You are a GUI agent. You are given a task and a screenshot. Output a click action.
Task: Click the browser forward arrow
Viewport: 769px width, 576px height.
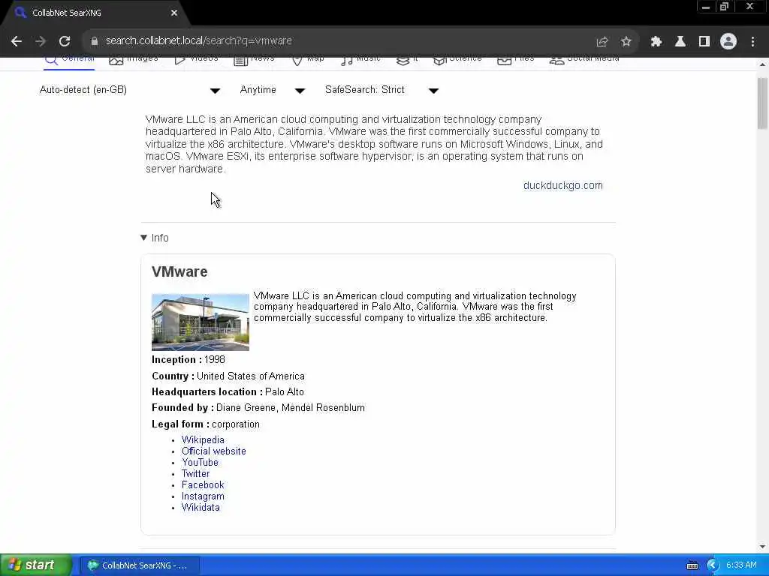tap(41, 41)
